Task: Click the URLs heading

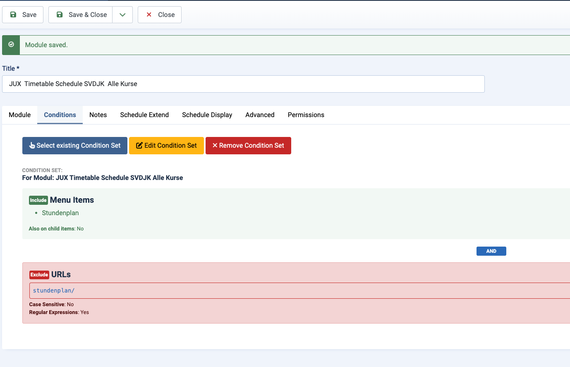Action: pyautogui.click(x=61, y=274)
